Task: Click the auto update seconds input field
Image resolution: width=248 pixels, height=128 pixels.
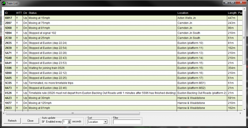Action: 65,122
